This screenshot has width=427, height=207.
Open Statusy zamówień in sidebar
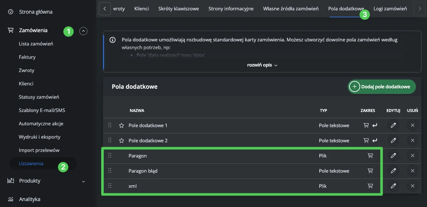pos(39,97)
